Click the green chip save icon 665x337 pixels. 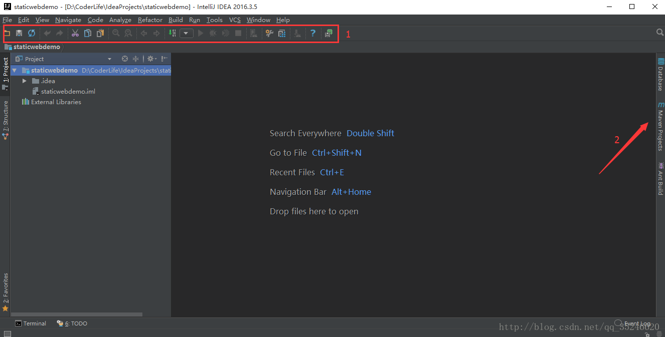coord(328,33)
